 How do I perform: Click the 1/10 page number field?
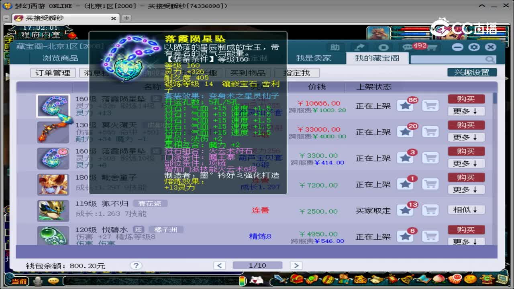coord(257,265)
